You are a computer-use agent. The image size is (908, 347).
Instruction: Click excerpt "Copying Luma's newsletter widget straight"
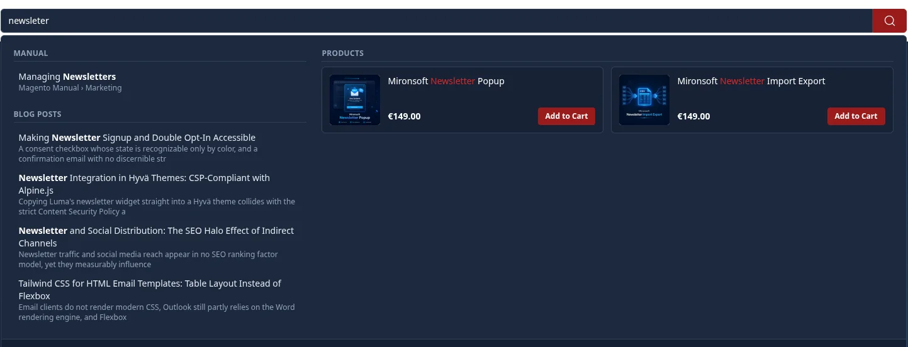(157, 207)
